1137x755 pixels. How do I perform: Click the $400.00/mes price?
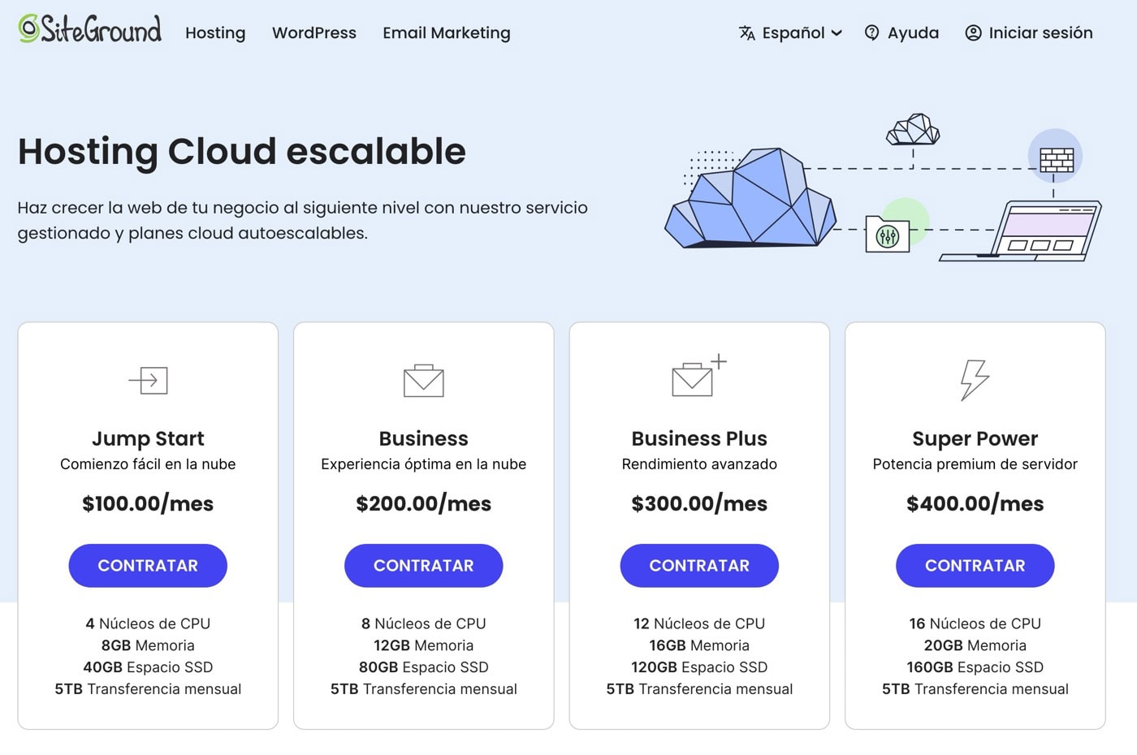point(975,503)
